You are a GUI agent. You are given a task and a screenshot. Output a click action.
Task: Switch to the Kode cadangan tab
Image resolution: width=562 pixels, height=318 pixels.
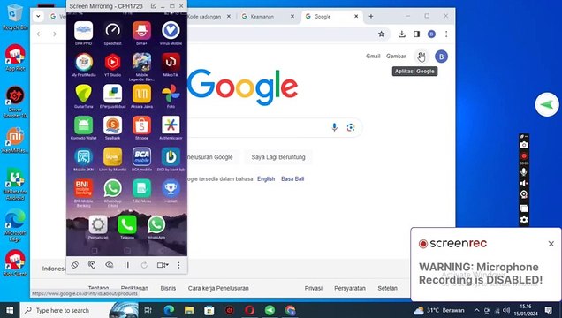[209, 17]
